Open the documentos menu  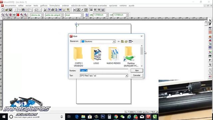tap(10, 6)
